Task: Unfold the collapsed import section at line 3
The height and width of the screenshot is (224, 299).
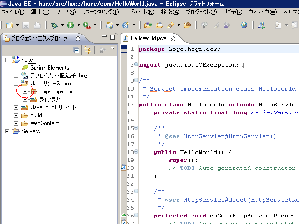Action: (136, 64)
